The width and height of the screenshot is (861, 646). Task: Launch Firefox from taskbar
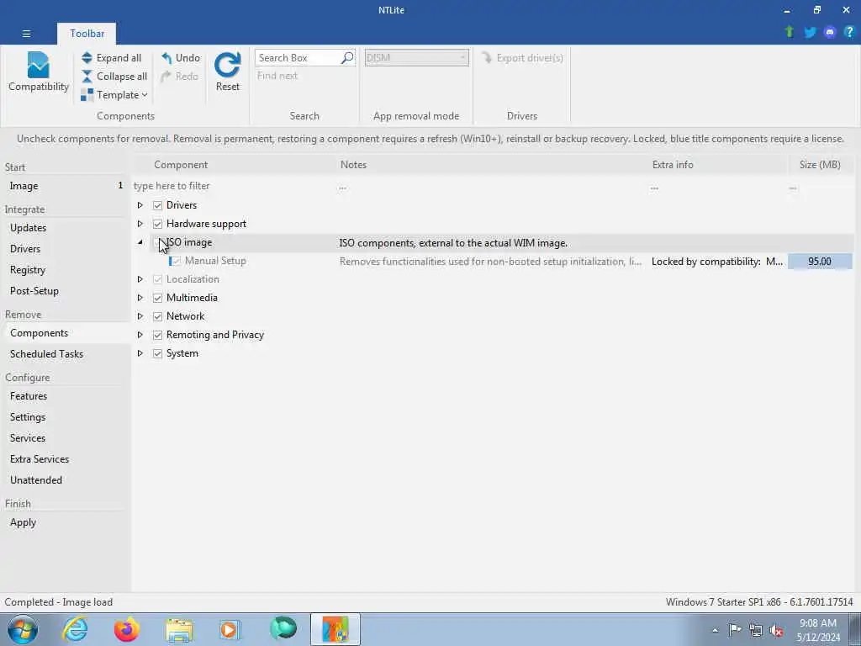pyautogui.click(x=126, y=629)
